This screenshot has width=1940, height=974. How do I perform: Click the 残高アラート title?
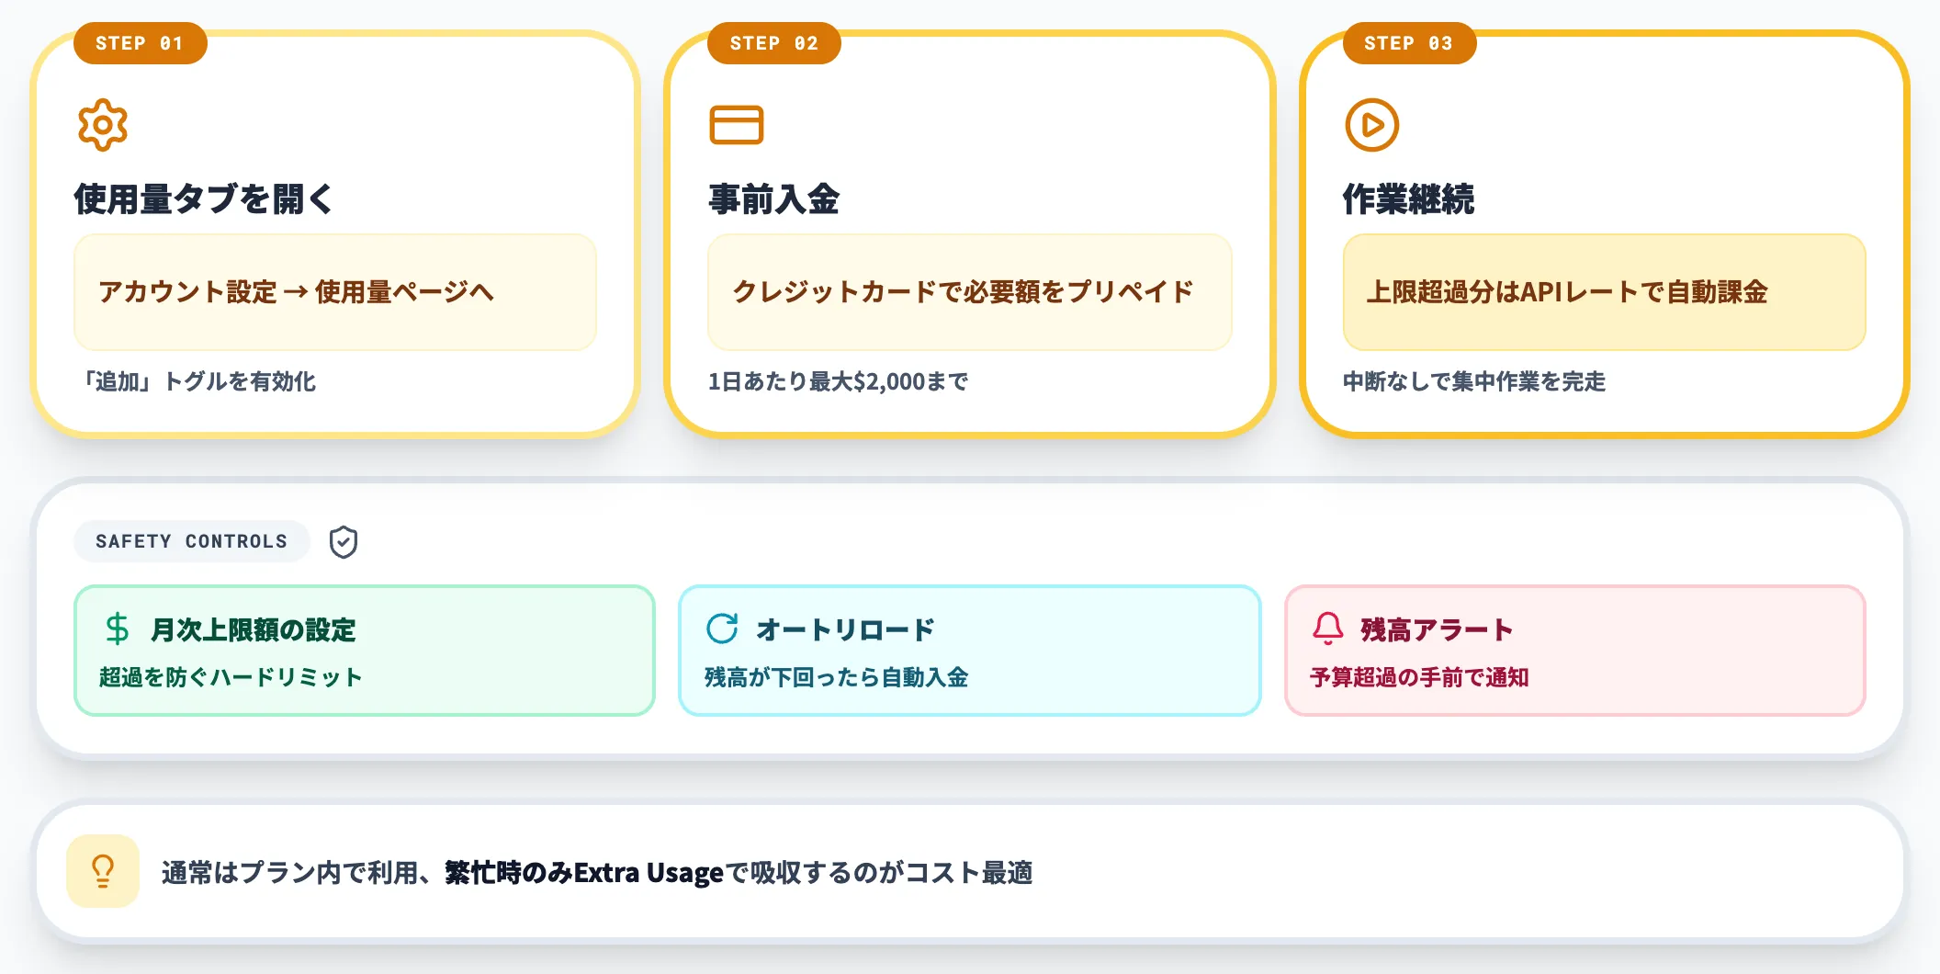point(1437,630)
